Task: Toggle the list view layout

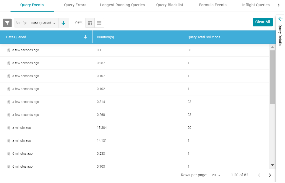Action: click(99, 23)
